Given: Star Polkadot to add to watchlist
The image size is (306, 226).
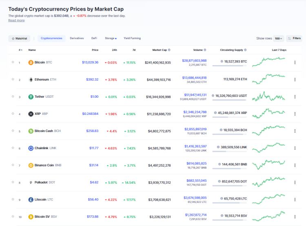Looking at the screenshot, I should pyautogui.click(x=13, y=182).
